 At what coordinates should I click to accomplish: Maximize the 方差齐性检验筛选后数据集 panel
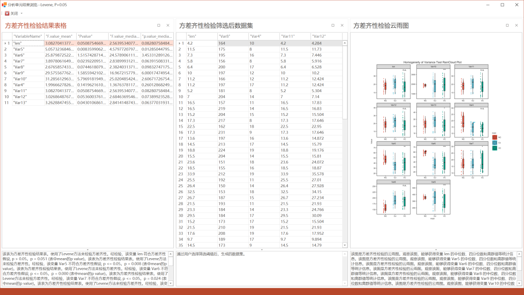coord(333,25)
